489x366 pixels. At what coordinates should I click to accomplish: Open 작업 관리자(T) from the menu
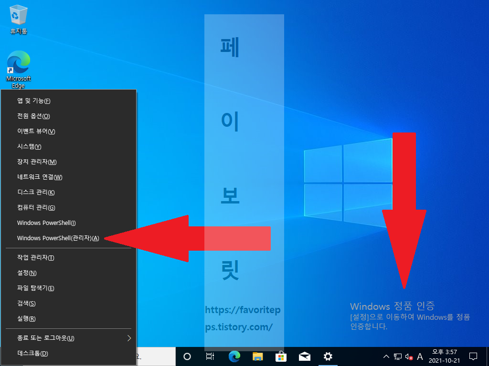(69, 258)
